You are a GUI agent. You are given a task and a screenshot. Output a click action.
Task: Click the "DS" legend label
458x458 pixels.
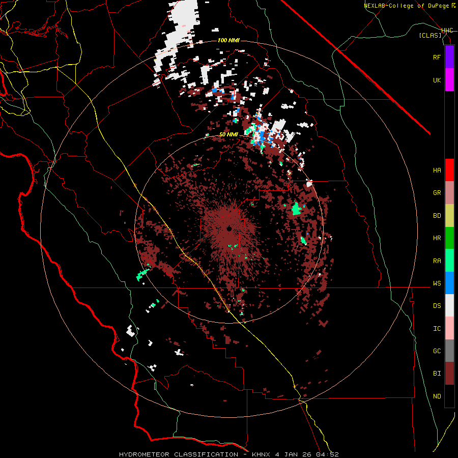(437, 306)
